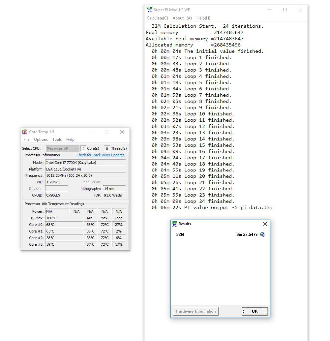330x341 pixels.
Task: Open the About...(A) menu in Super PI
Action: (182, 18)
